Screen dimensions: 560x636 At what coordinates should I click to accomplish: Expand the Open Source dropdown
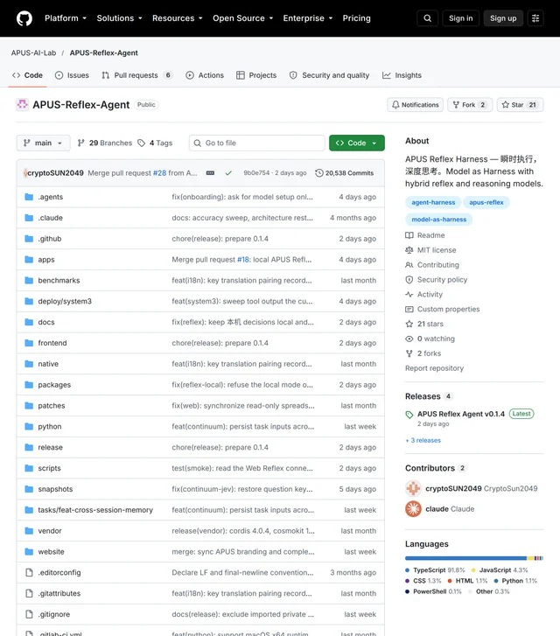tap(242, 18)
